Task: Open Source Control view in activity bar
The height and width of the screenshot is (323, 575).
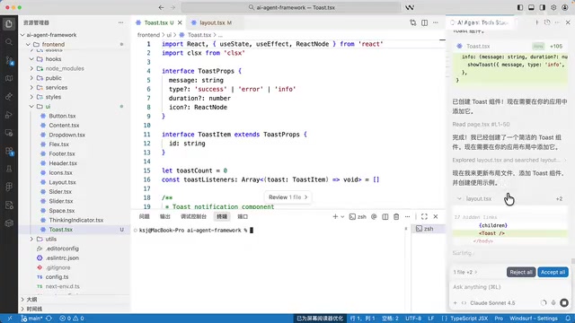Action: pyautogui.click(x=9, y=60)
